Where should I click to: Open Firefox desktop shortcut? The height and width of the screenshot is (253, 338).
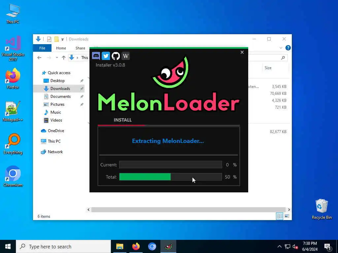(13, 78)
